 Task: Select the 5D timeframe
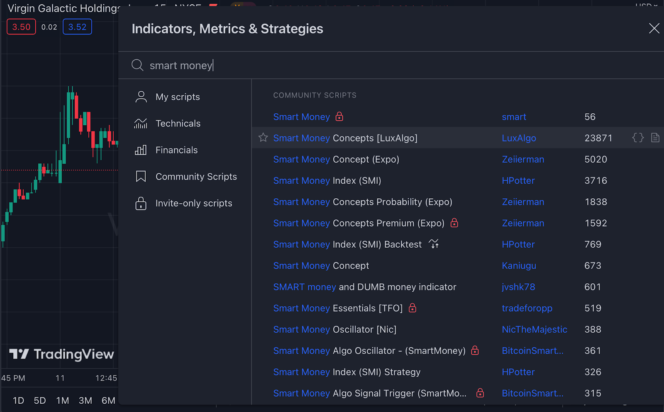click(x=40, y=400)
